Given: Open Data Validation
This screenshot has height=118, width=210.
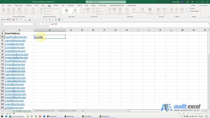Looking at the screenshot, I should (127, 11).
